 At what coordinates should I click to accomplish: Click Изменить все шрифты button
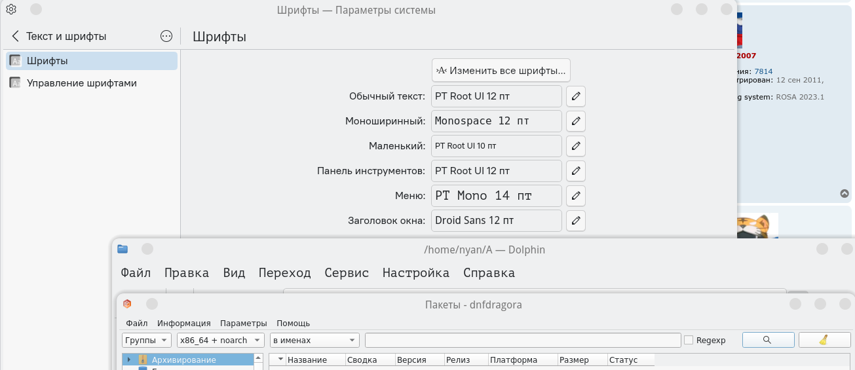coord(501,70)
